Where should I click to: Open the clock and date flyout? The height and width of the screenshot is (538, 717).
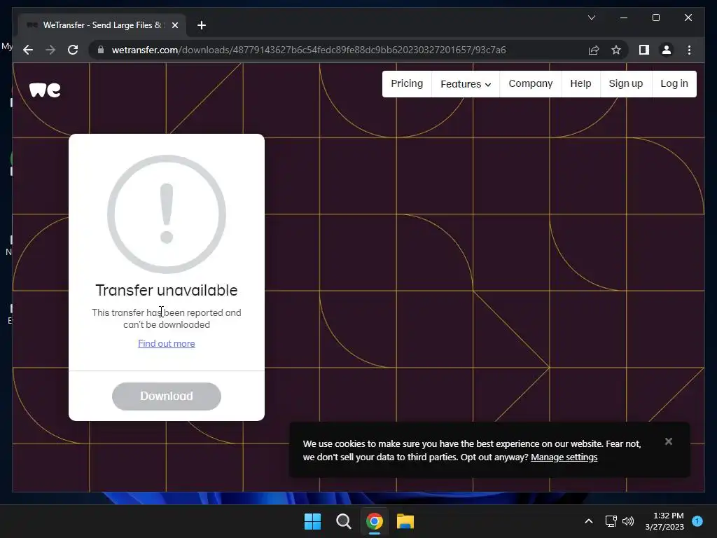coord(665,521)
